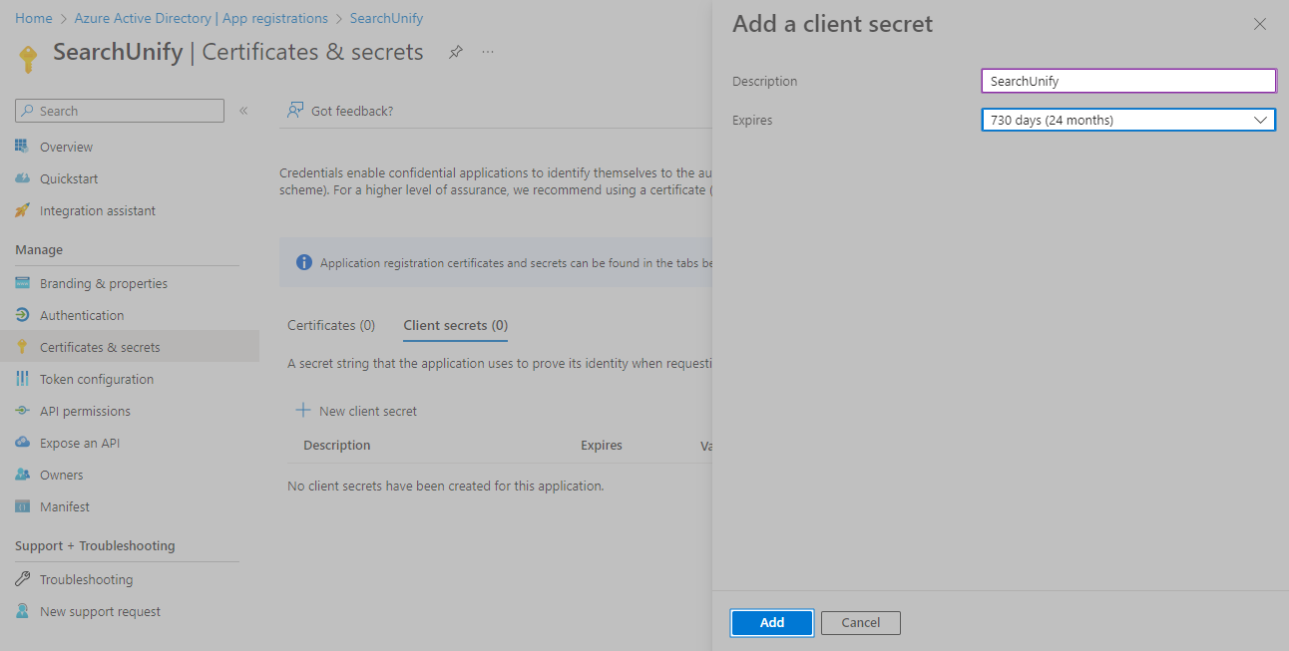Screen dimensions: 1289x651
Task: Switch to the Certificates (0) tab
Action: tap(331, 325)
